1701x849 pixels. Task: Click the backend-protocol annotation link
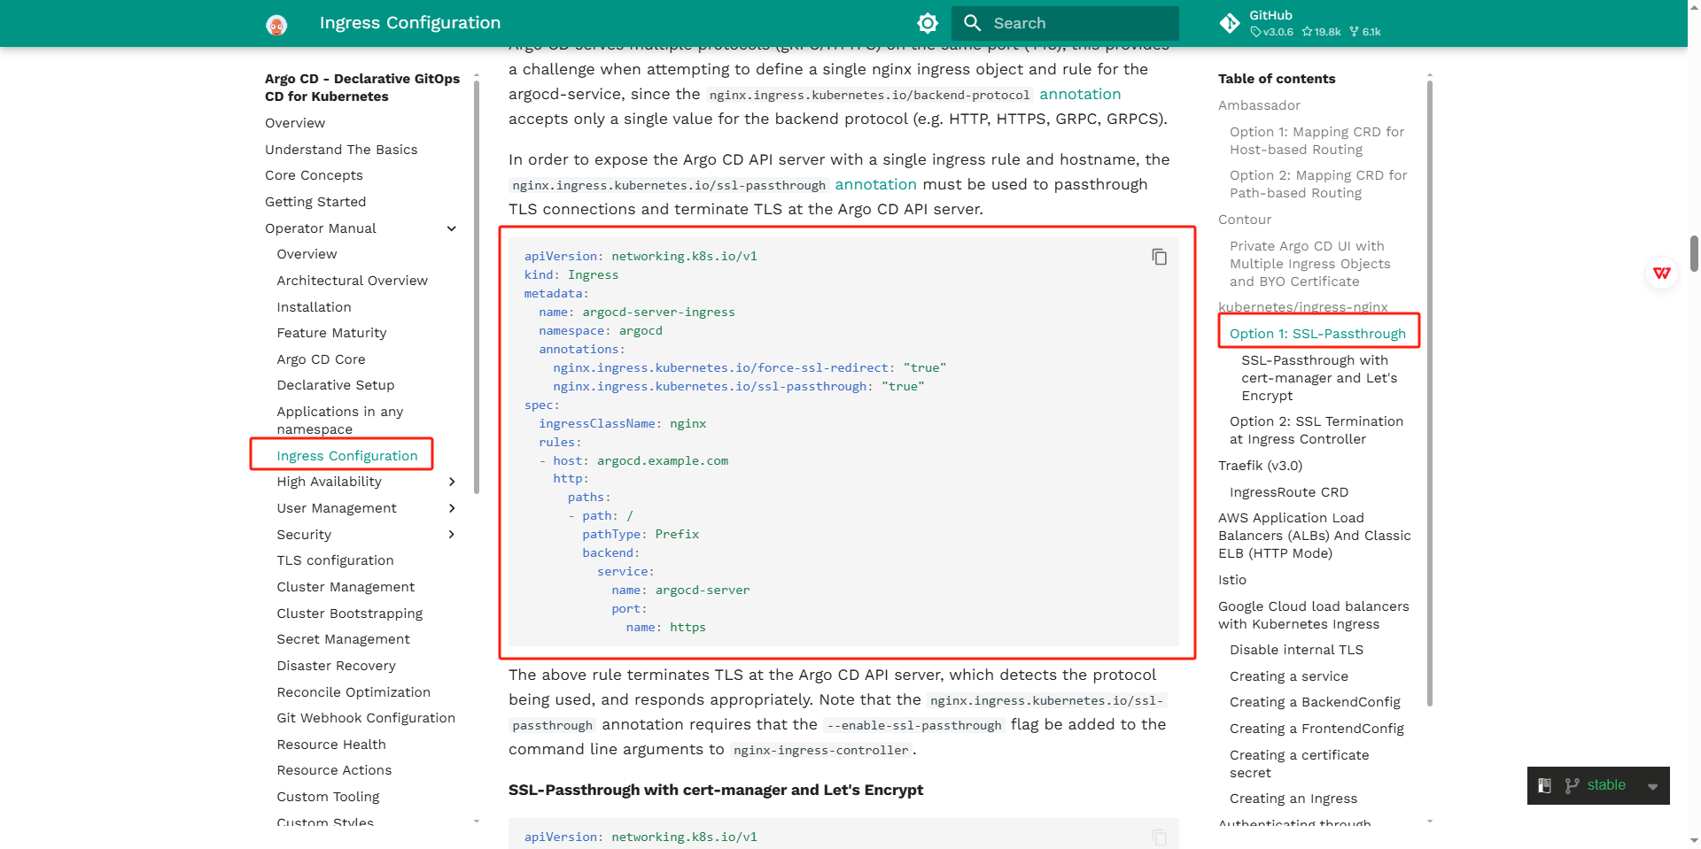pos(1080,94)
